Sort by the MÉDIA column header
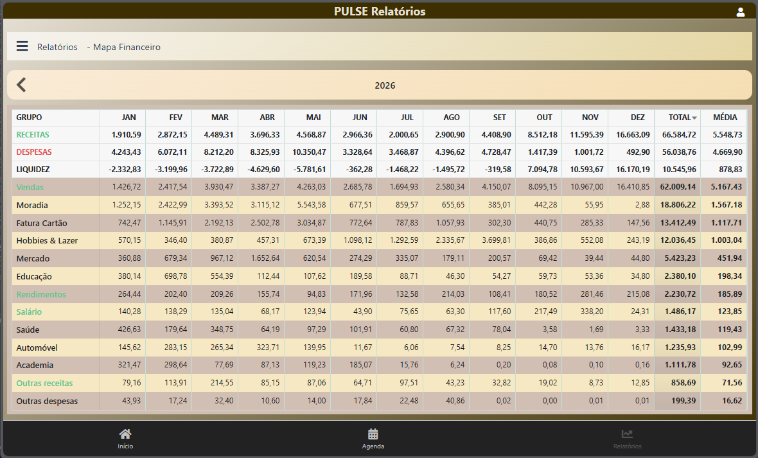758x458 pixels. point(725,118)
